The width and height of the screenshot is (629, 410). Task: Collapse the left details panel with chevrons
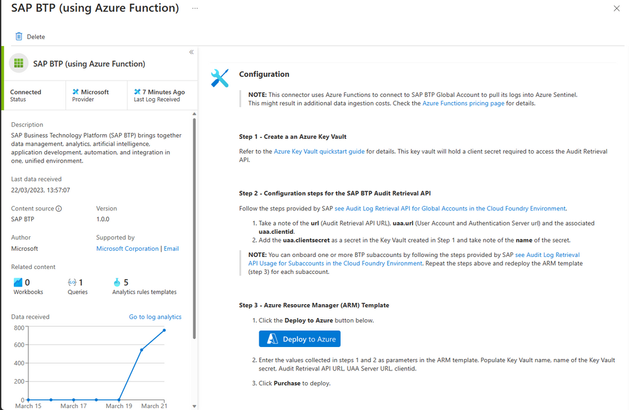click(x=191, y=52)
